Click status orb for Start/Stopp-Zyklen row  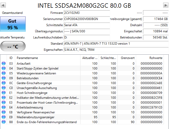[4, 68]
